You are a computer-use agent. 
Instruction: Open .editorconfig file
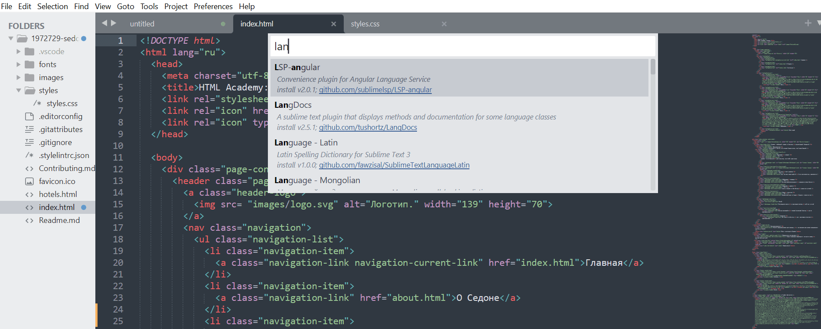pyautogui.click(x=61, y=116)
